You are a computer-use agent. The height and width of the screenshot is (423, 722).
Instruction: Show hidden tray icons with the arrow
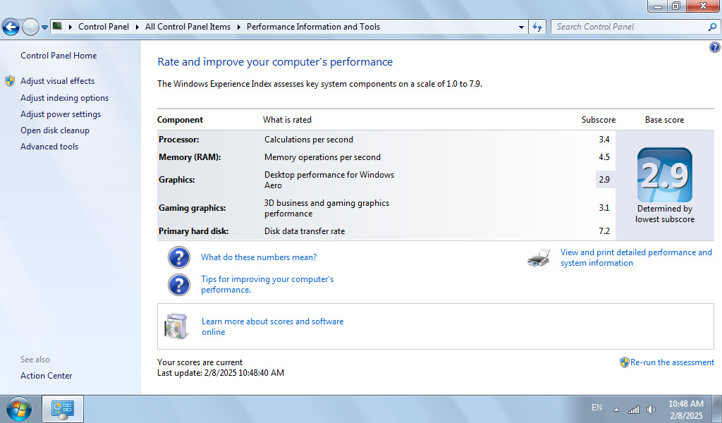pyautogui.click(x=616, y=409)
